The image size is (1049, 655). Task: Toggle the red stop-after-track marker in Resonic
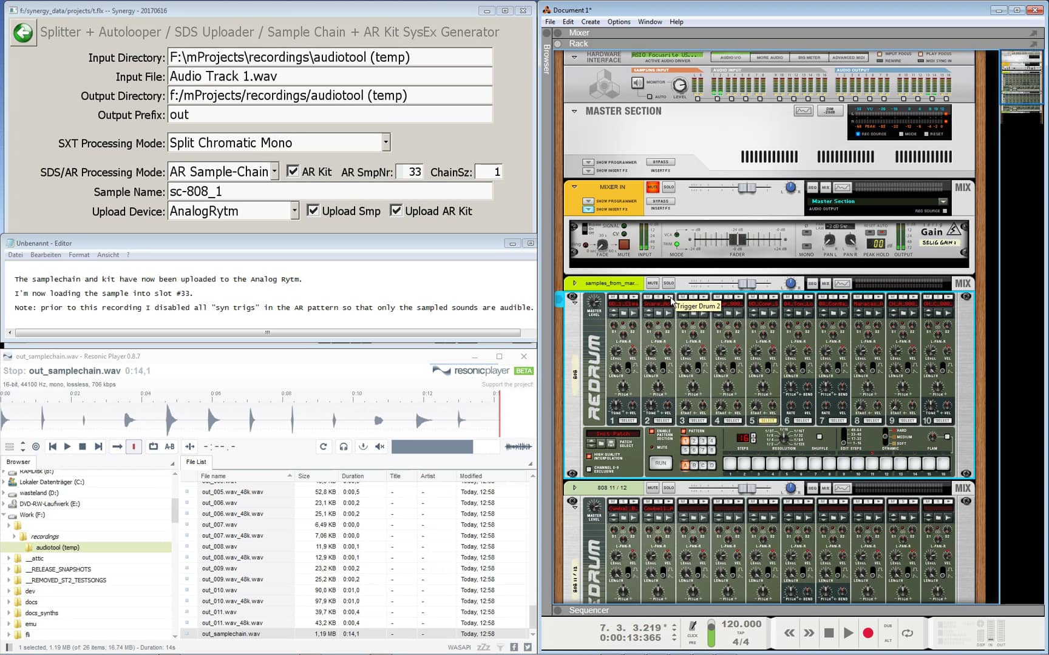[134, 446]
